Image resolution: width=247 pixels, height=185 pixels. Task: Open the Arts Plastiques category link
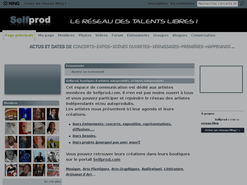[96, 169]
